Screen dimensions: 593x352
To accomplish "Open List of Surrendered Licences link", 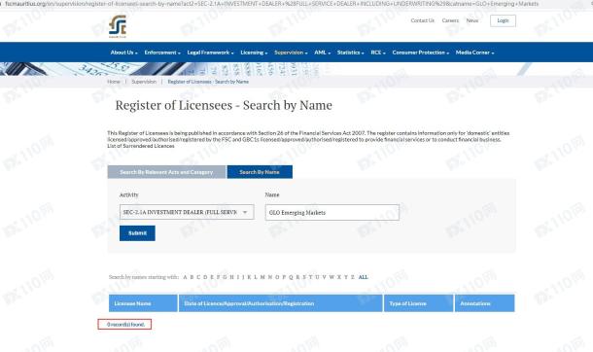I will [141, 146].
